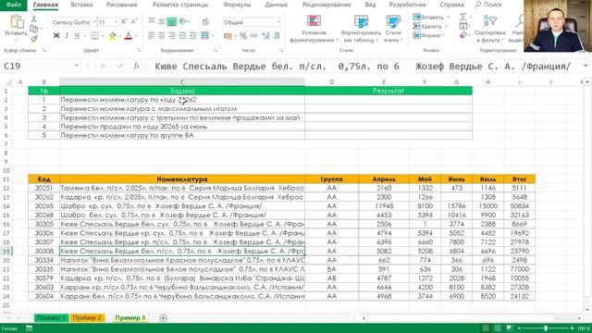Open Форматировать как таблицу gallery

(x=361, y=30)
